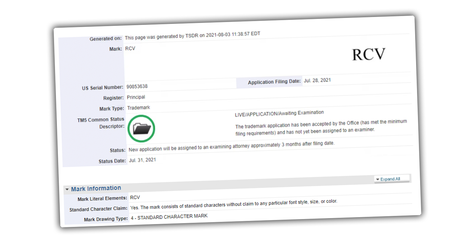Click the RCV value beside Mark label
This screenshot has width=467, height=242.
(x=130, y=49)
